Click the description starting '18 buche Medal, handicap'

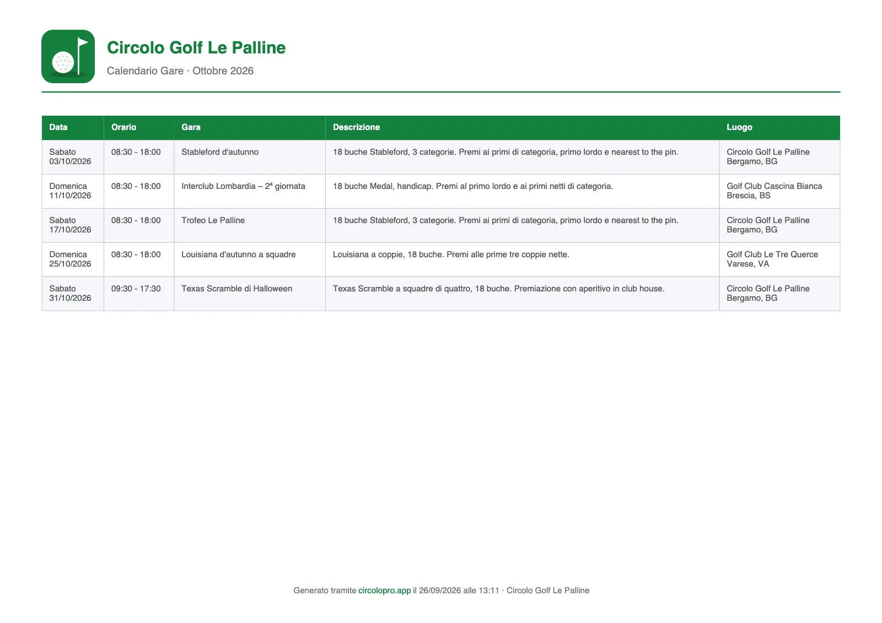[x=522, y=191]
